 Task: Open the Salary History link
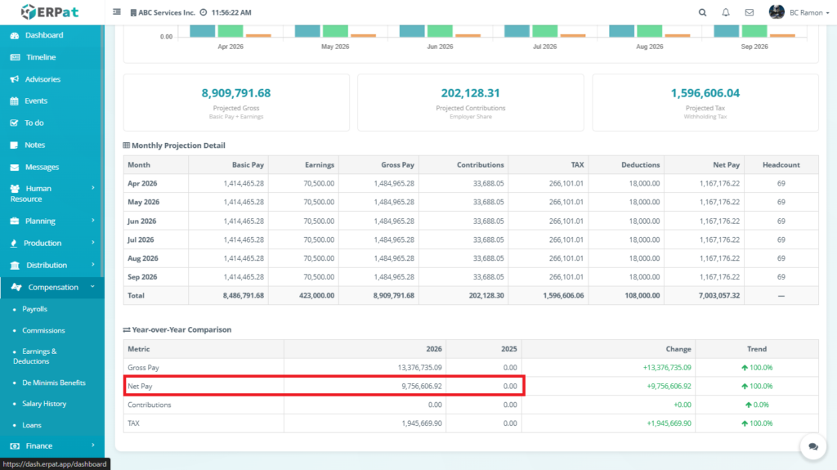44,404
